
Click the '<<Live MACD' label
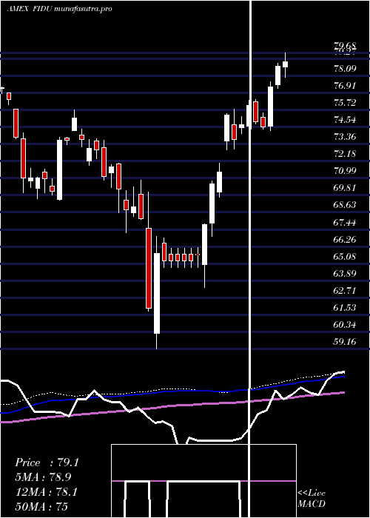pyautogui.click(x=312, y=499)
